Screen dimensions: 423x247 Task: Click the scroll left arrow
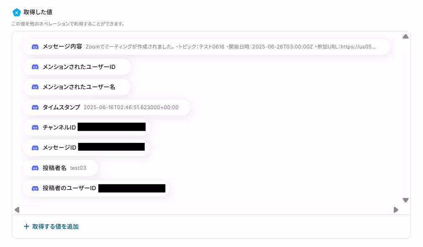[x=17, y=210]
